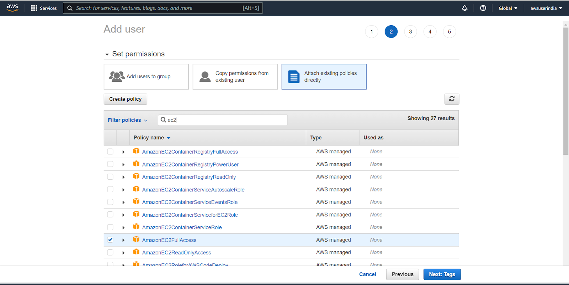Check the AmazonEC2ContainerServiceEventsRole checkbox

[110, 202]
